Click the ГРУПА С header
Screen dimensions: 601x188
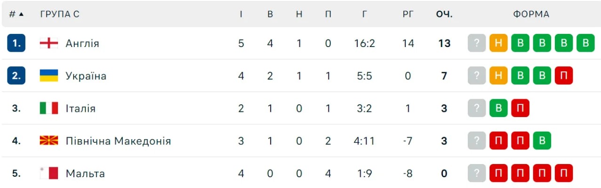[60, 14]
